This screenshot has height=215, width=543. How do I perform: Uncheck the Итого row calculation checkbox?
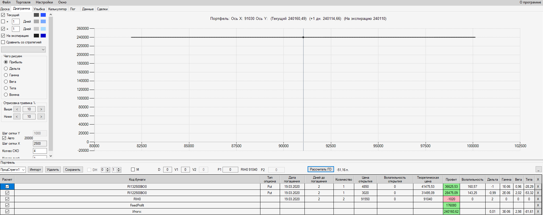(x=7, y=212)
